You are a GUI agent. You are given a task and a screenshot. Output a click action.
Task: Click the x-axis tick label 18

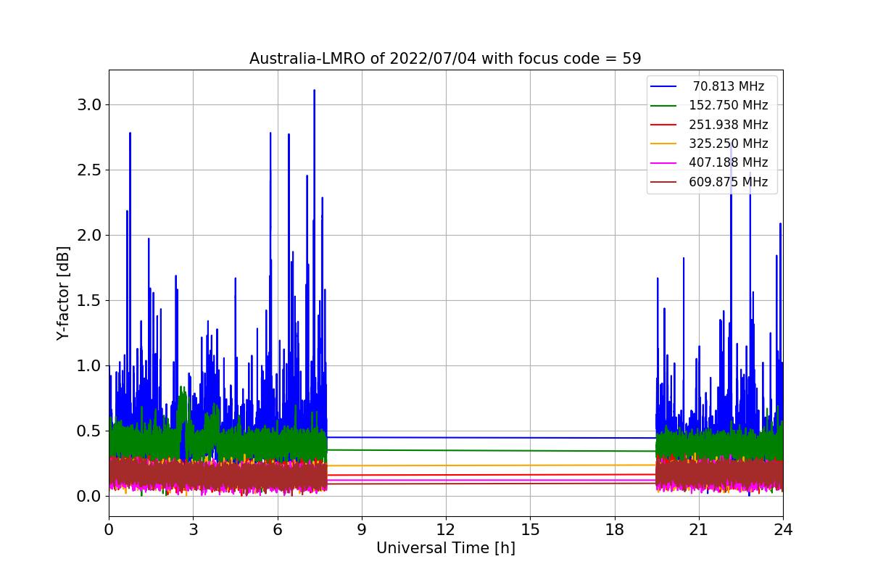(x=615, y=530)
